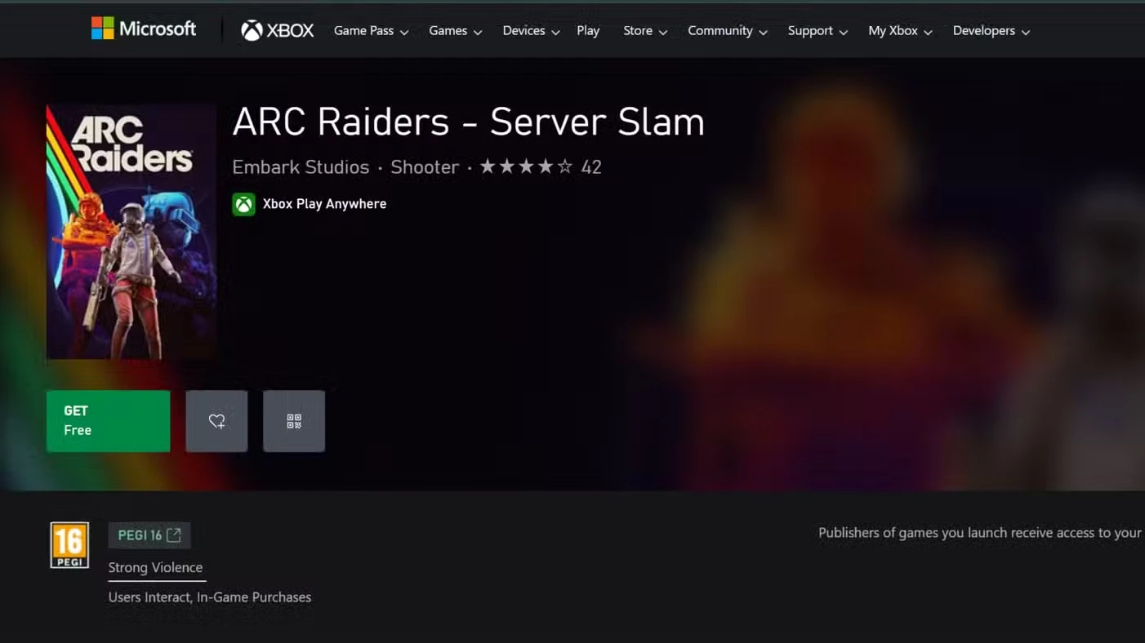The height and width of the screenshot is (643, 1145).
Task: Show the QR code for this game
Action: (x=294, y=421)
